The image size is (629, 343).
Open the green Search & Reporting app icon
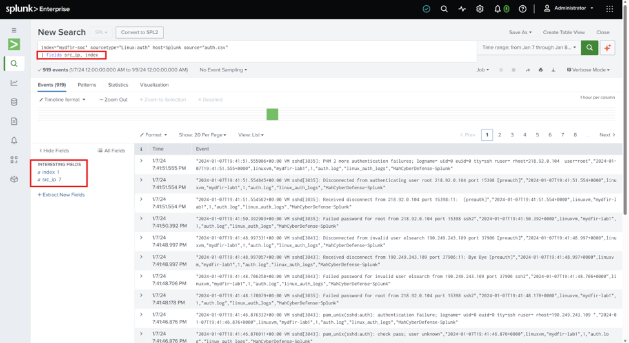[x=14, y=44]
